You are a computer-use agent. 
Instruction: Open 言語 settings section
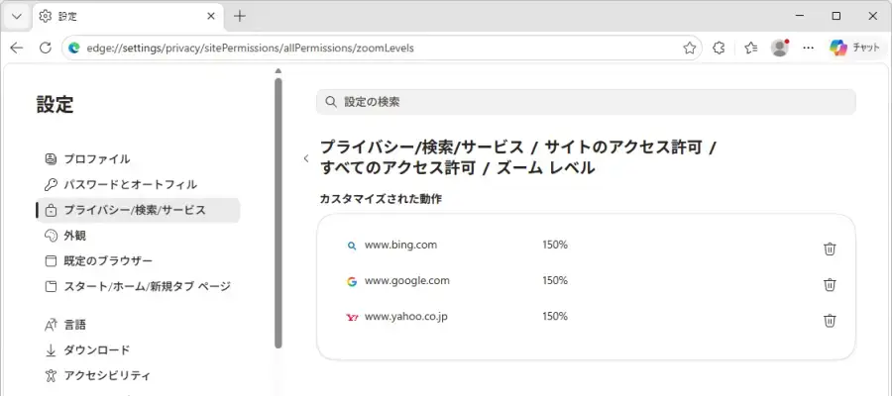138,325
